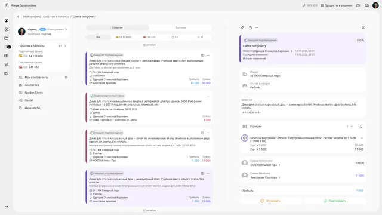Viewport: 382px width, 215px height.
Task: Filter by clock 14 pending items
Action: (174, 37)
